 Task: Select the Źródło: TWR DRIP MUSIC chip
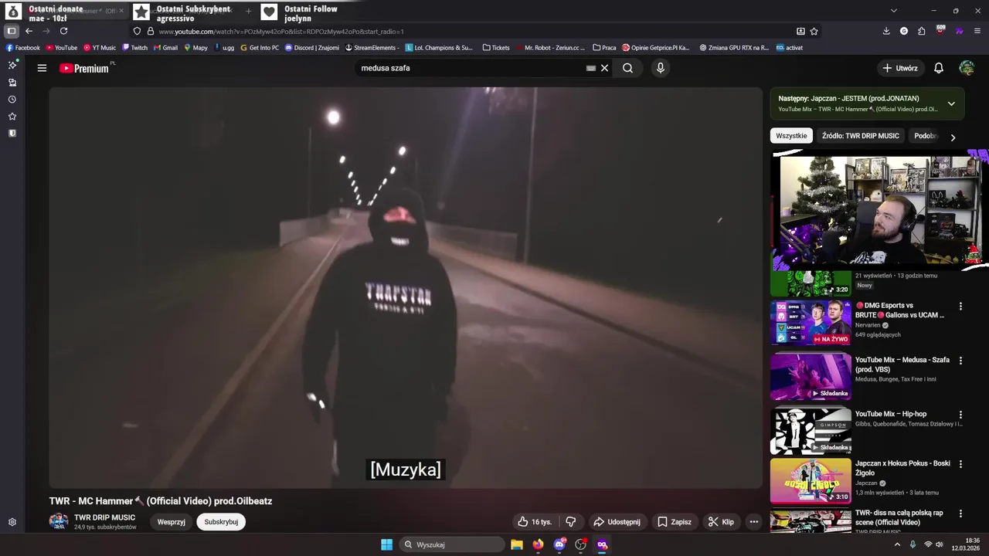coord(861,136)
